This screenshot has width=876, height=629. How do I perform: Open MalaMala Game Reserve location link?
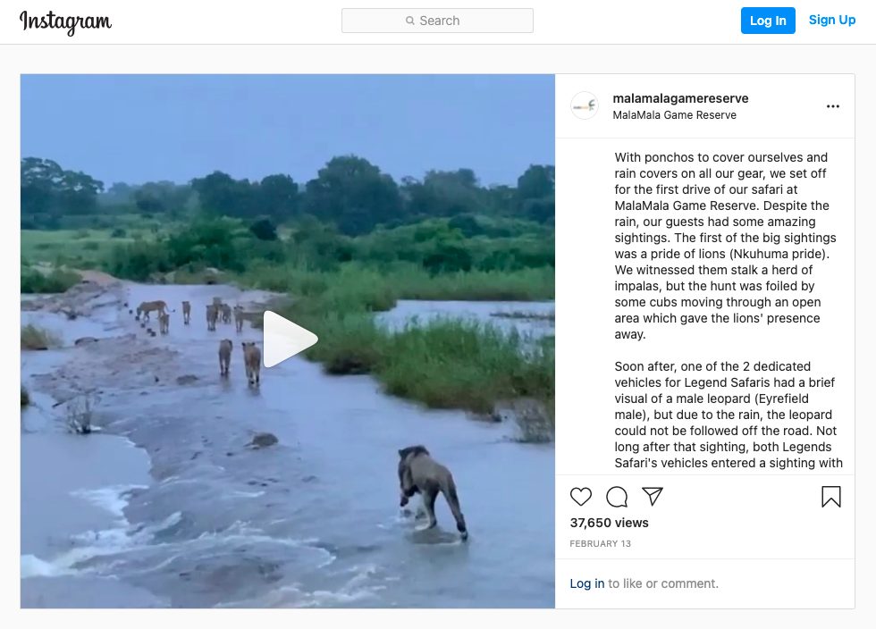(674, 115)
